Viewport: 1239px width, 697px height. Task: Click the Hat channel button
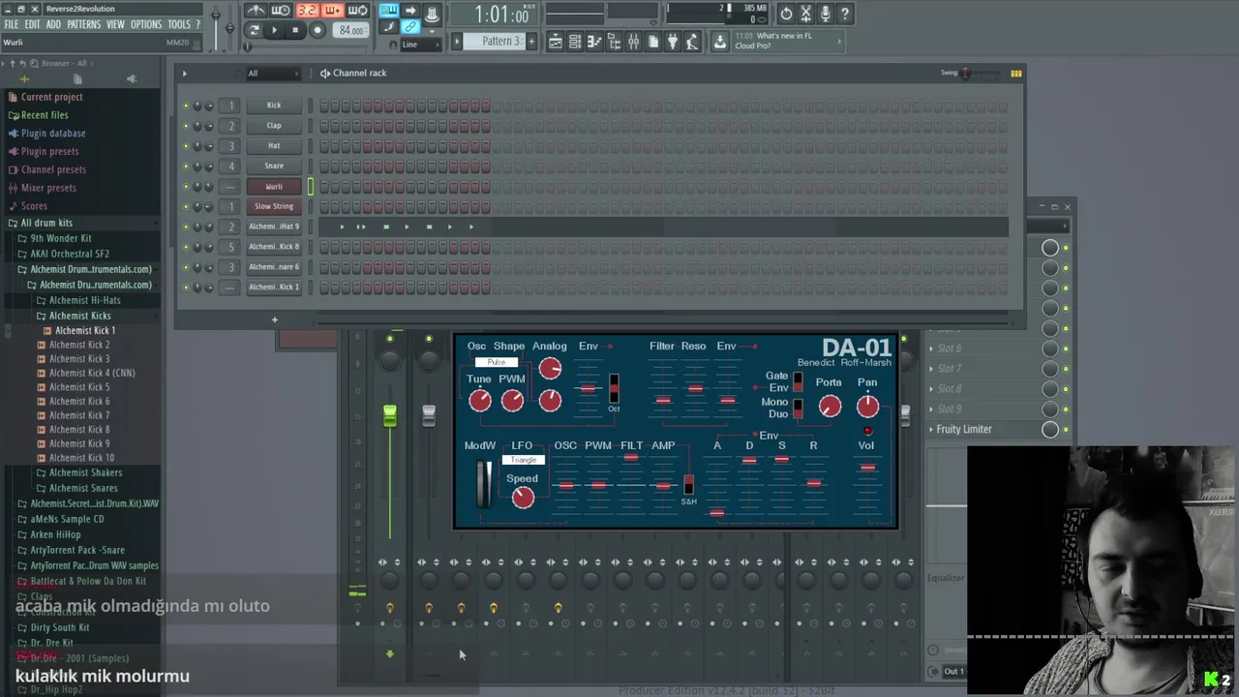pos(274,146)
